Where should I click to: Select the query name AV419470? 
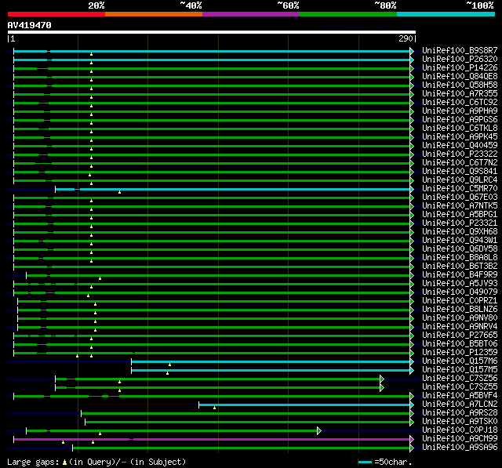coord(30,25)
